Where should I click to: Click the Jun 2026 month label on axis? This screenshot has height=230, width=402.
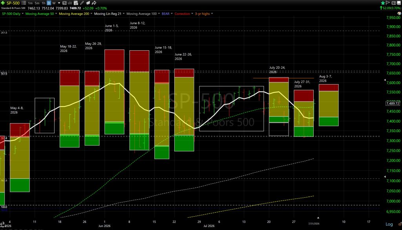[104, 226]
